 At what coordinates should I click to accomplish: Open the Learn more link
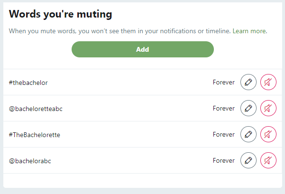pos(250,31)
